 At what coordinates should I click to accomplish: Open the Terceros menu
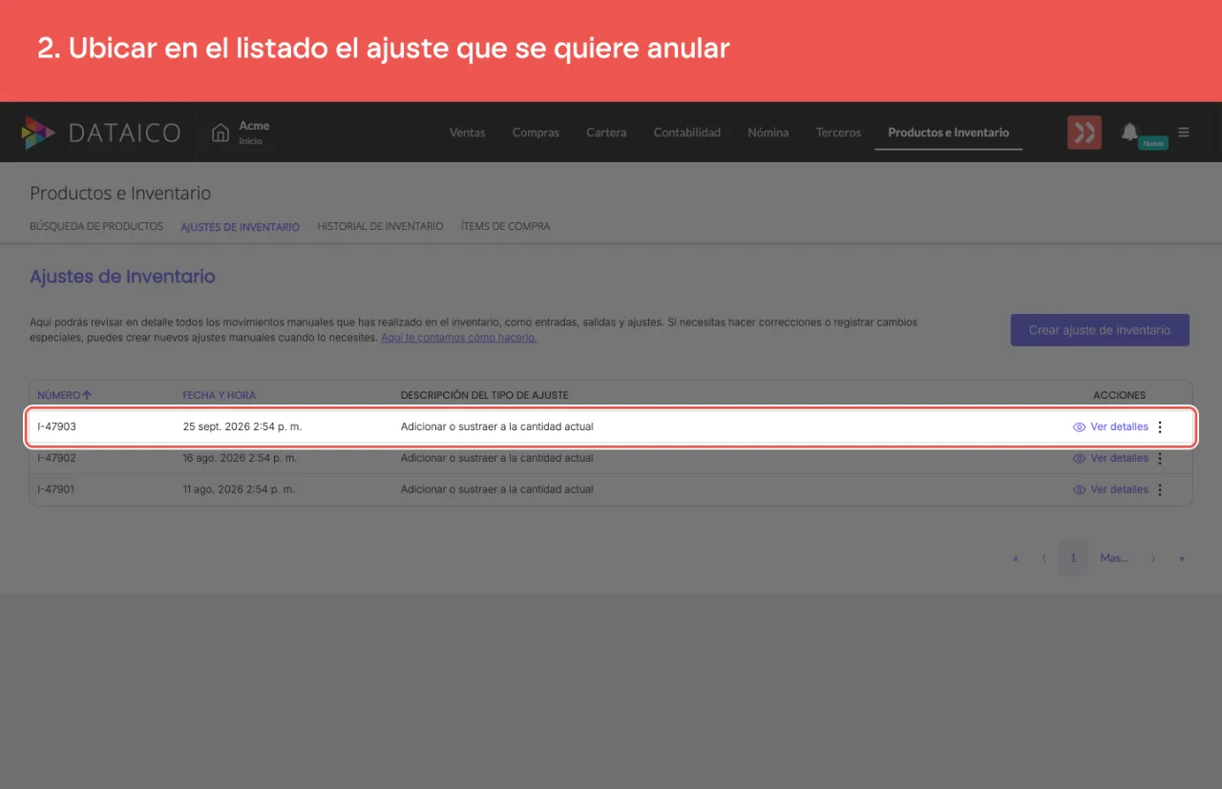pyautogui.click(x=838, y=133)
